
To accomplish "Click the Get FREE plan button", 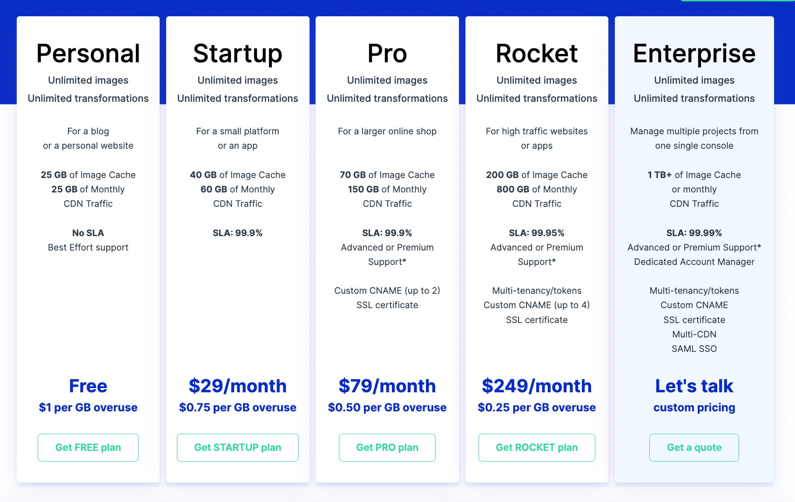I will tap(88, 448).
